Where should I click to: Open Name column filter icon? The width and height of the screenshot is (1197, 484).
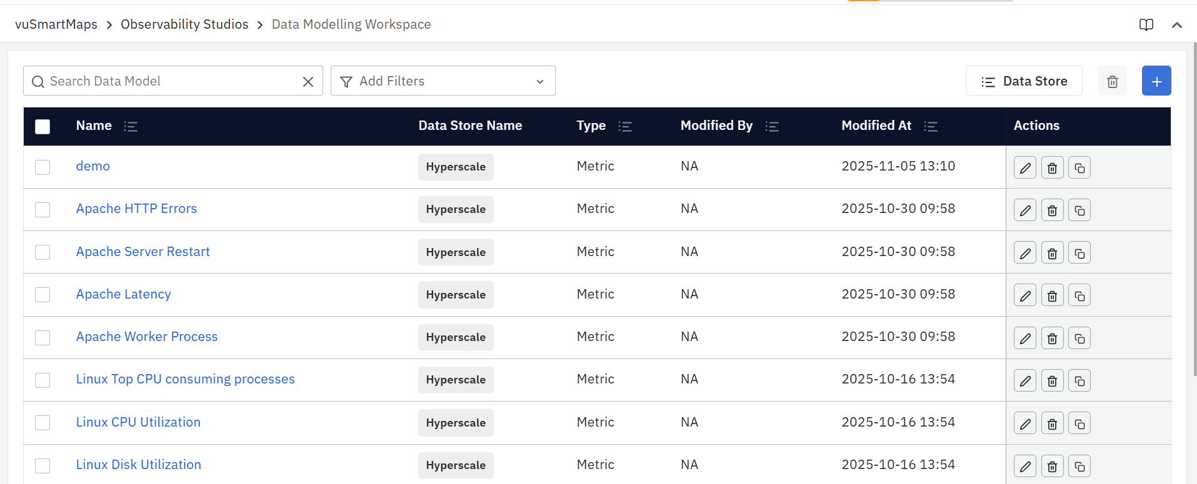click(x=131, y=126)
